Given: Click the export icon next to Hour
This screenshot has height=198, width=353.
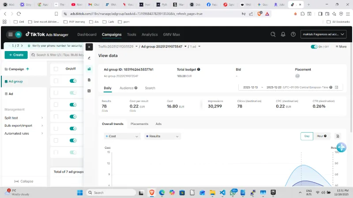Looking at the screenshot, I should click(x=338, y=136).
